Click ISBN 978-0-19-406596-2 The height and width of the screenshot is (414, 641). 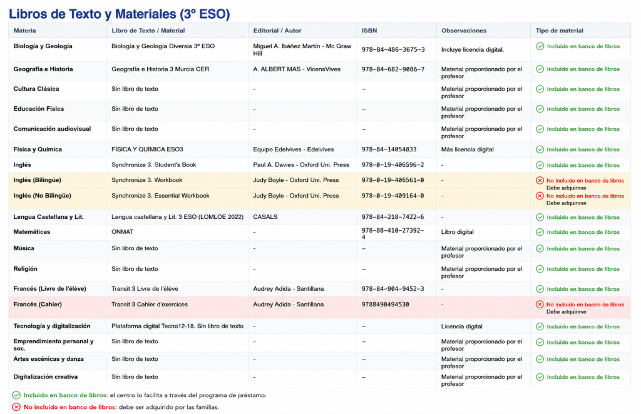[392, 165]
